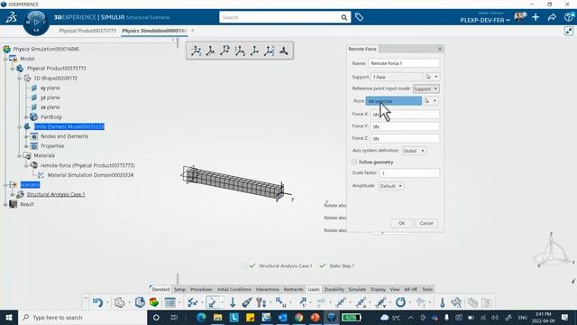Click the Scale factor input field
Viewport: 577px width, 325px height.
click(409, 172)
